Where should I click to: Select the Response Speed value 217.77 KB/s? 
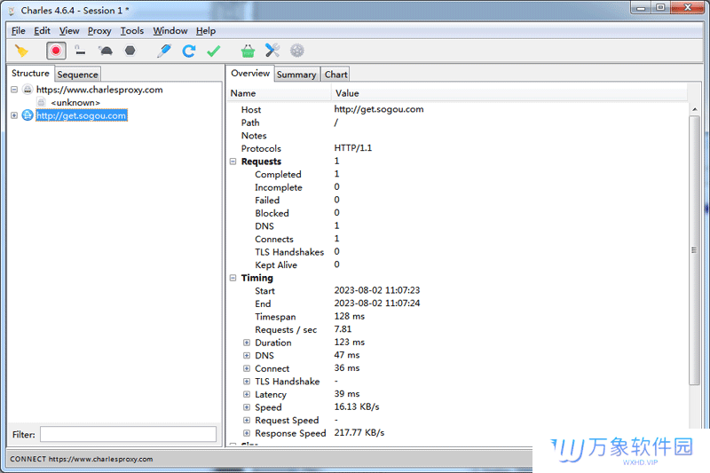point(359,433)
